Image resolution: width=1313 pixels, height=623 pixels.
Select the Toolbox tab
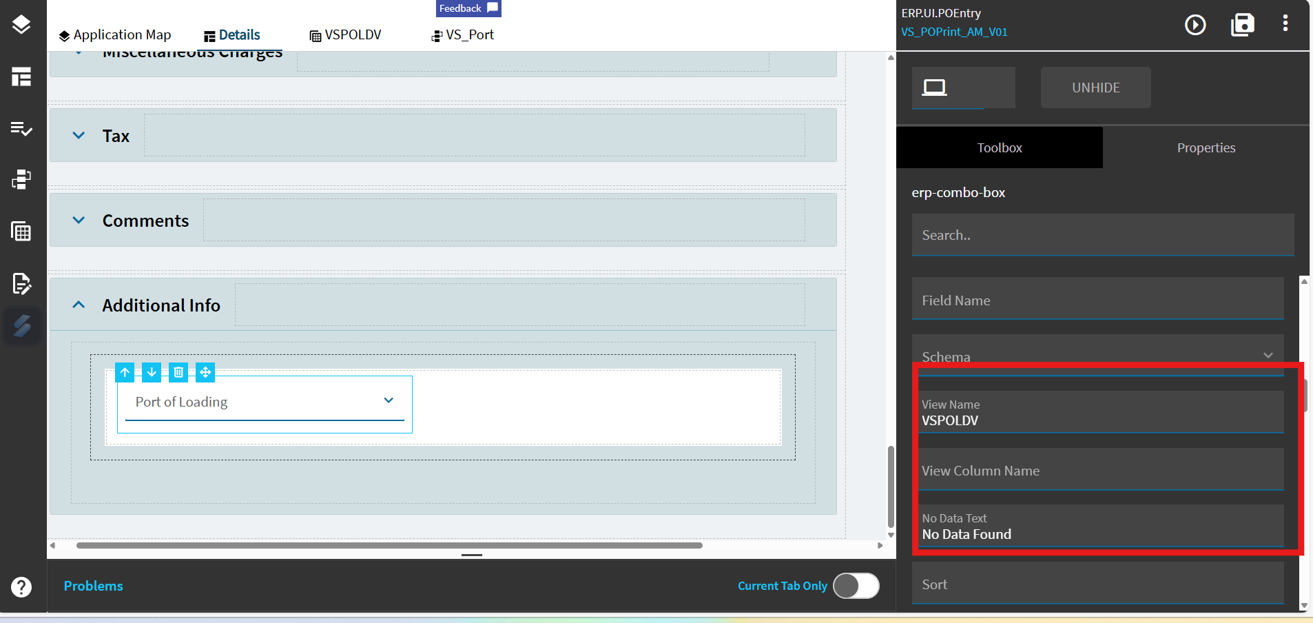1000,147
